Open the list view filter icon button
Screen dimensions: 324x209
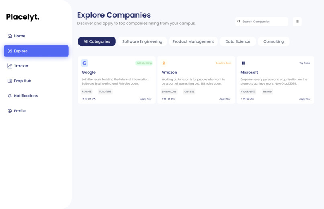[297, 22]
